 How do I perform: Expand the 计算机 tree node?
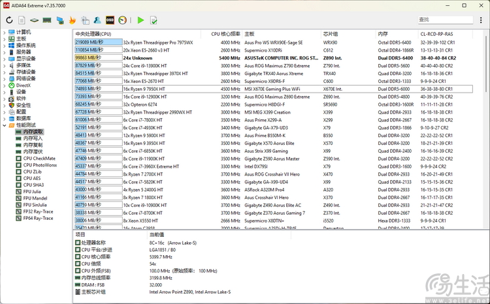(5, 32)
